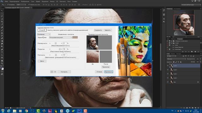The height and width of the screenshot is (113, 202).
Task: Click the До preview thumbnail
Action: pyautogui.click(x=92, y=56)
